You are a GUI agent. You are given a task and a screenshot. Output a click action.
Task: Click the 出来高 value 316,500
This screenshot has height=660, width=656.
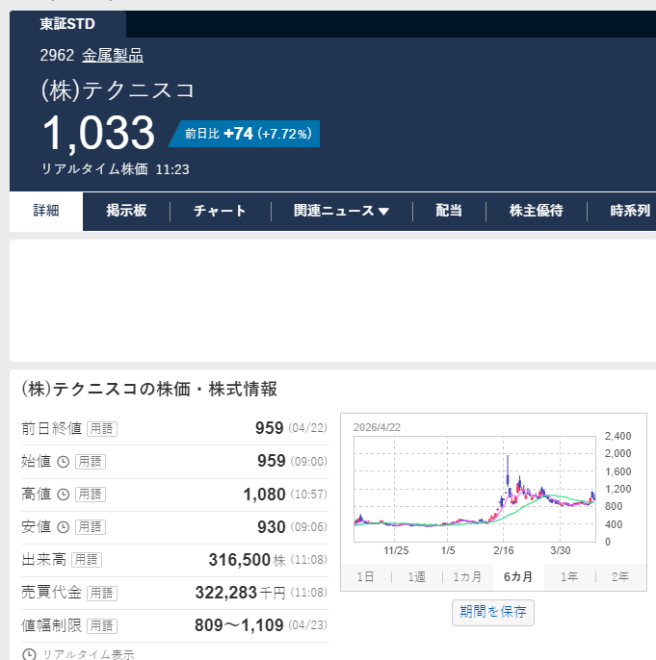pyautogui.click(x=239, y=560)
